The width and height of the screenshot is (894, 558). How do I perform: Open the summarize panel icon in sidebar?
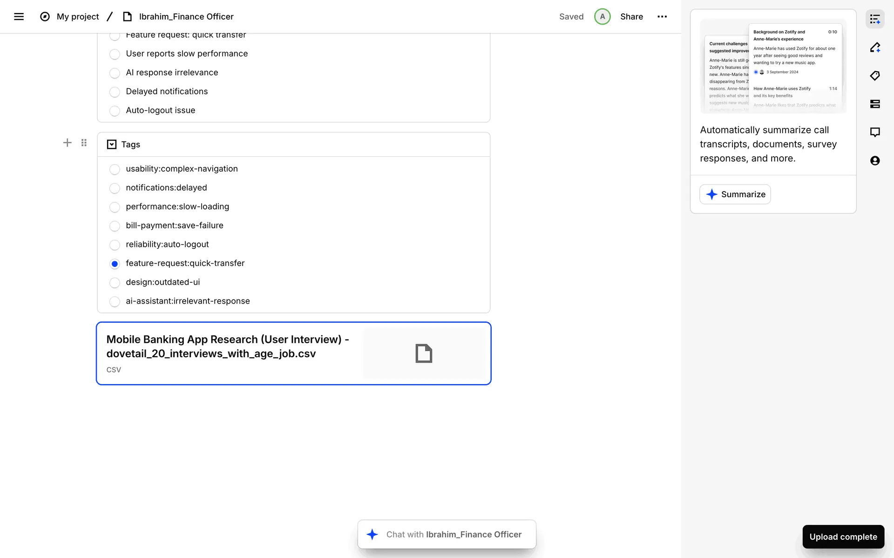[874, 20]
